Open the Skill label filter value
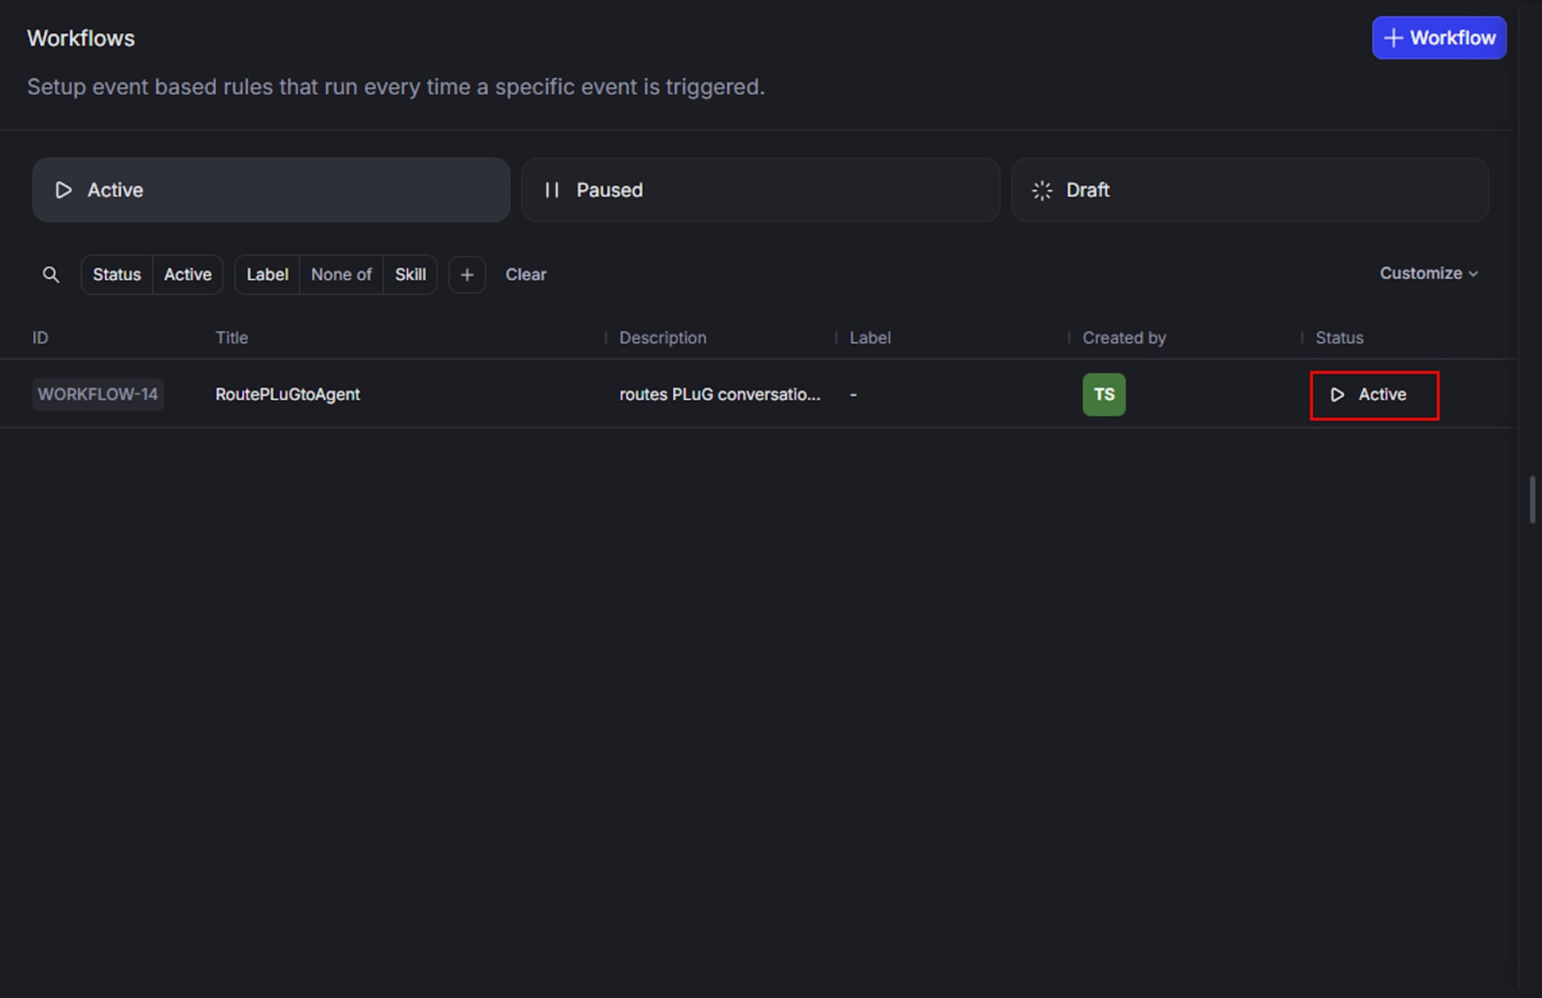 pos(410,275)
